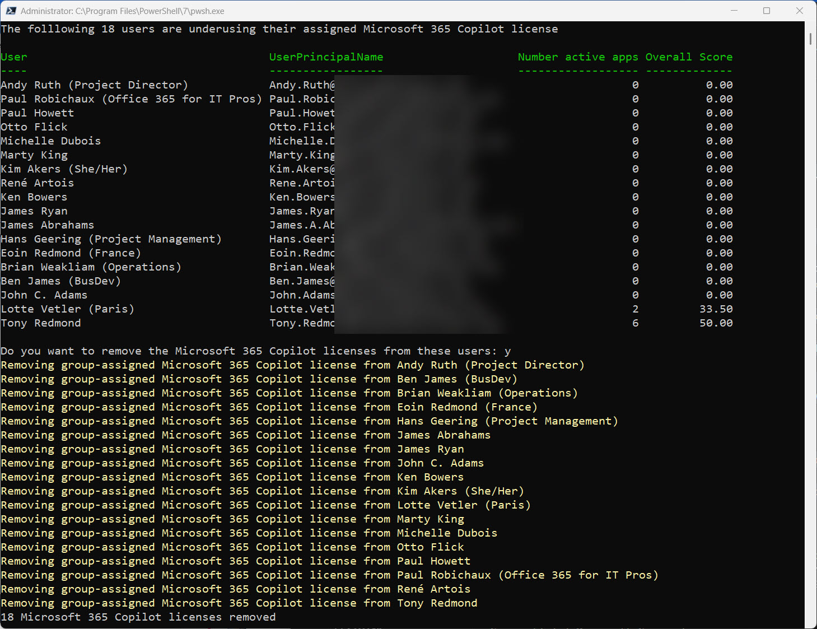Click the René Artois username
The height and width of the screenshot is (629, 817).
tap(37, 183)
